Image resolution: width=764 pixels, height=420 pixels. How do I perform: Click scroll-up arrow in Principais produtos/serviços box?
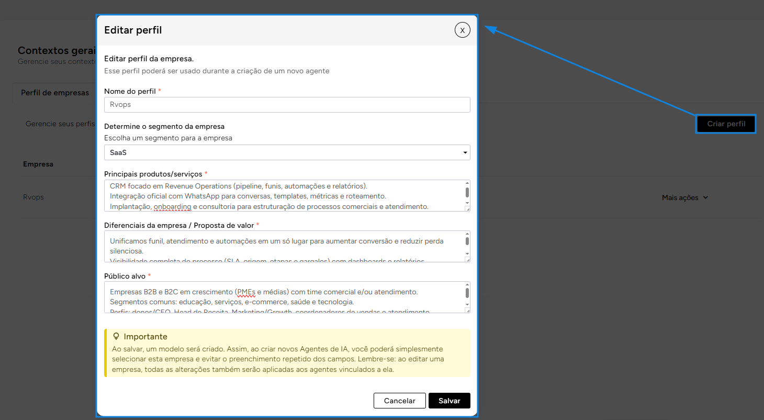467,183
